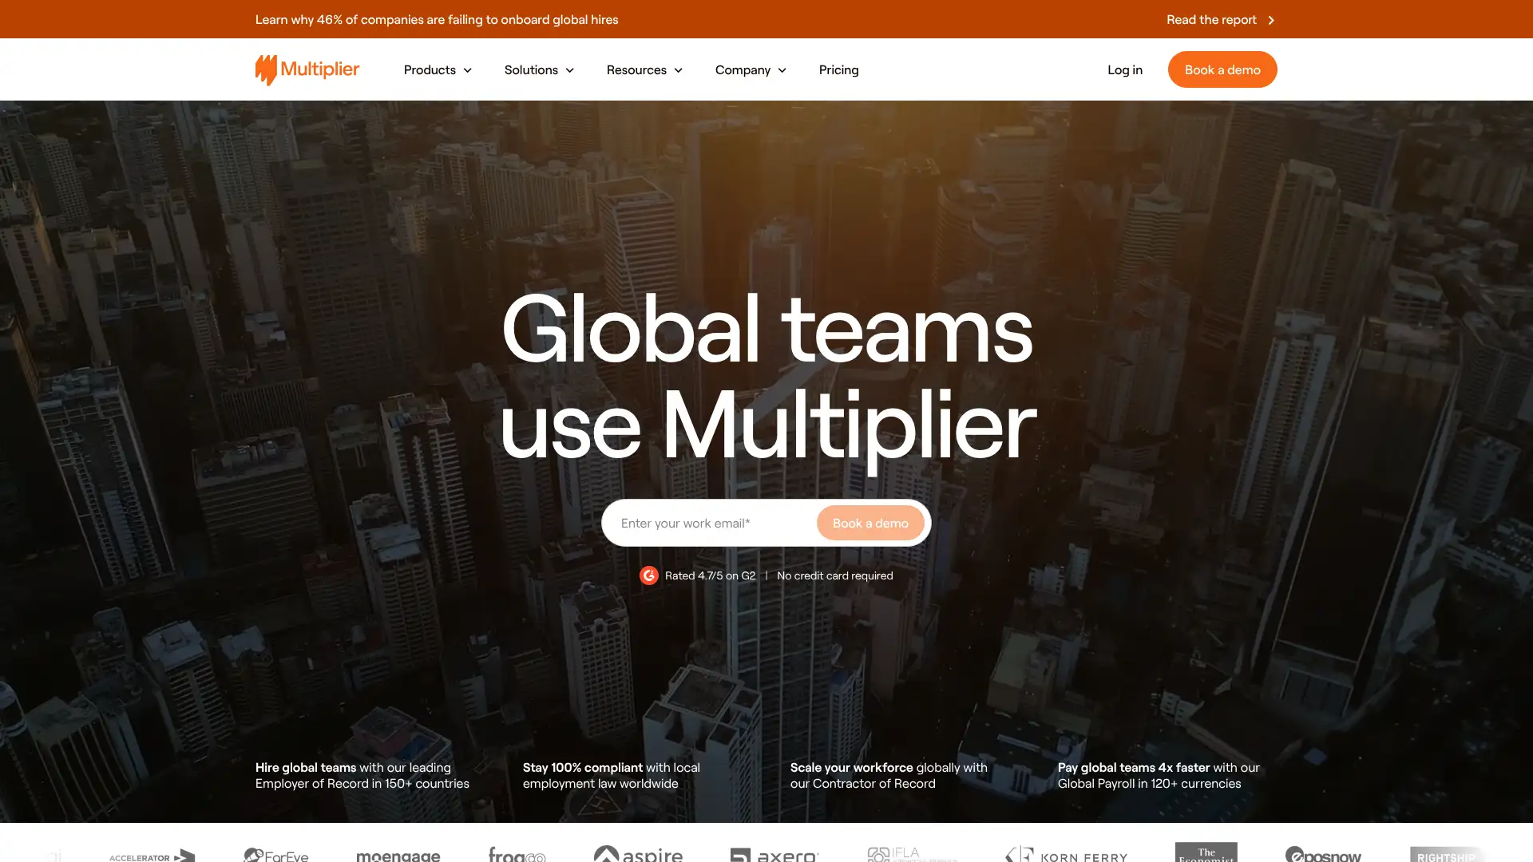Viewport: 1533px width, 862px height.
Task: Click the axero logo
Action: click(x=774, y=855)
